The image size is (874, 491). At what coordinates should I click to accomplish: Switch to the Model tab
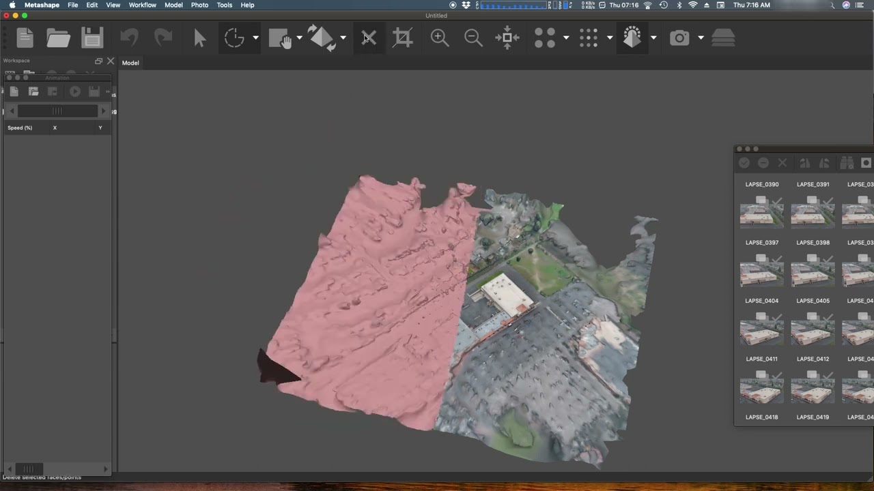point(130,63)
